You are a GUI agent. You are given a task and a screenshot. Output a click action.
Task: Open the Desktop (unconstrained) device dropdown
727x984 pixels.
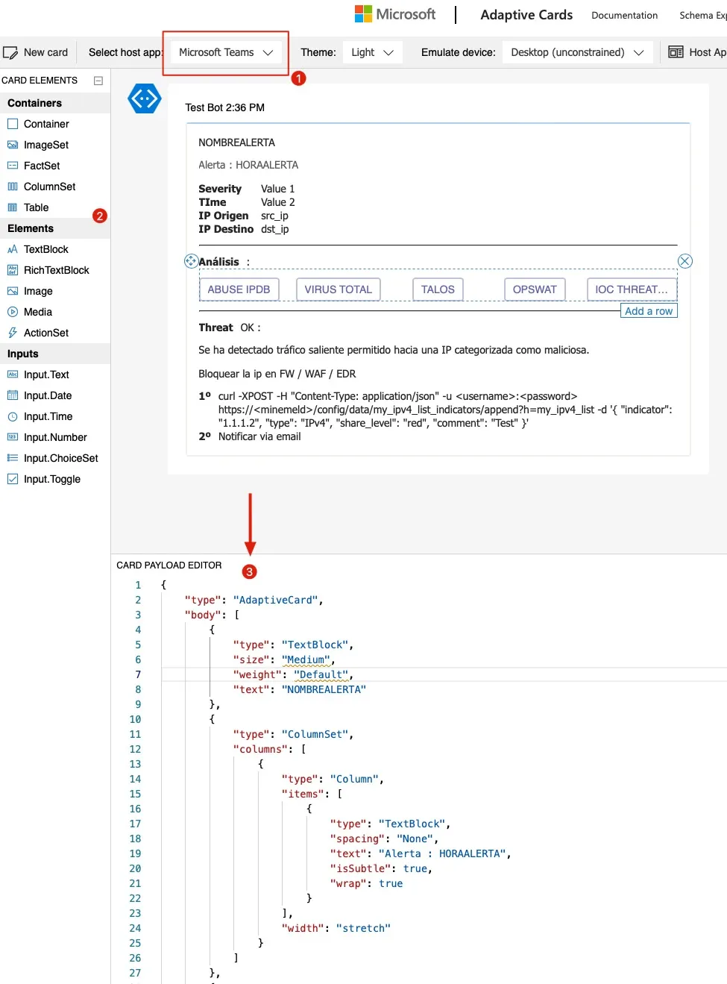pyautogui.click(x=577, y=52)
